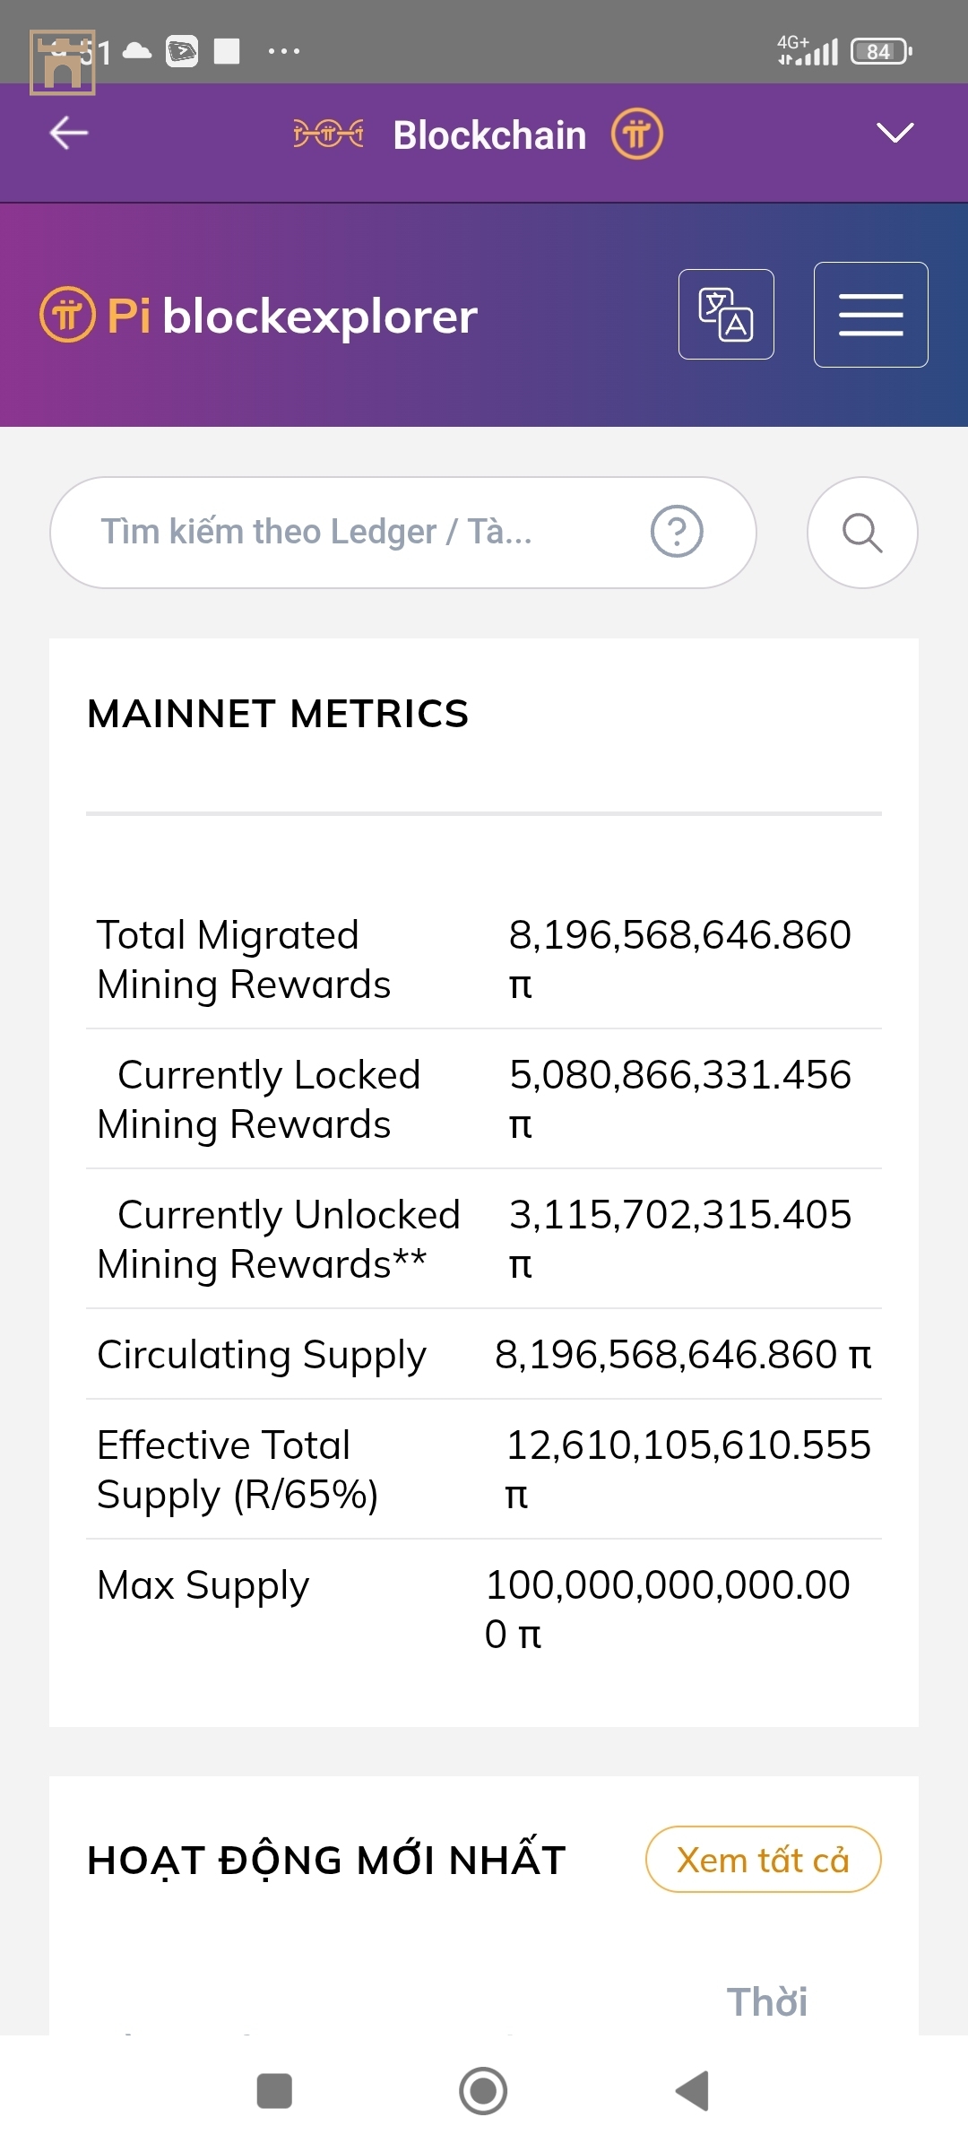Select the Max Supply value
The image size is (968, 2152).
(667, 1609)
